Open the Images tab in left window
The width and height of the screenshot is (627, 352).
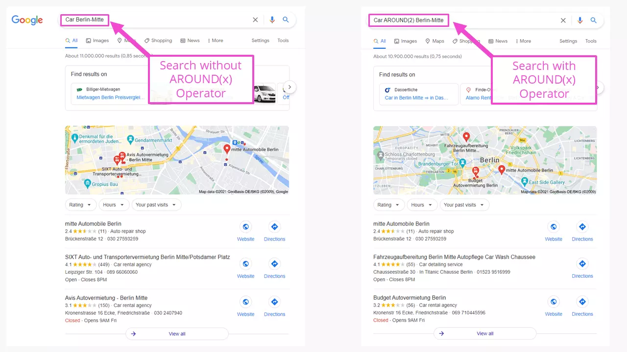pyautogui.click(x=97, y=41)
